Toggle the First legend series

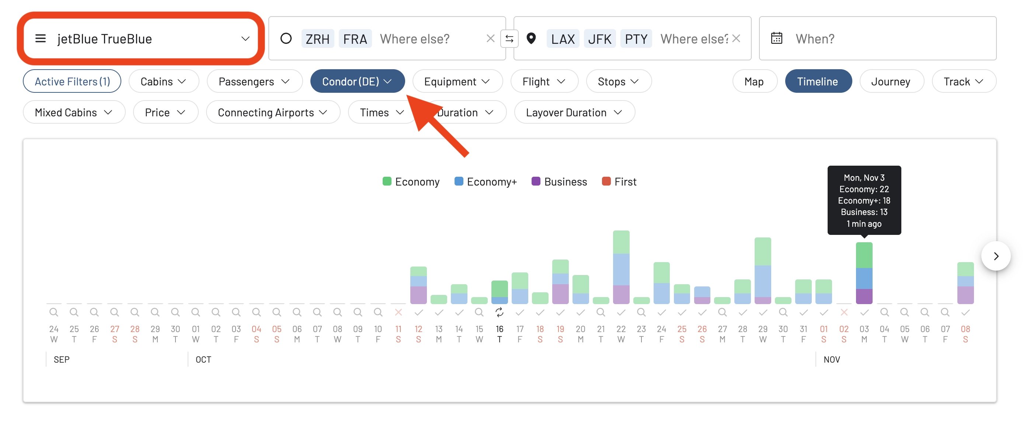point(619,181)
